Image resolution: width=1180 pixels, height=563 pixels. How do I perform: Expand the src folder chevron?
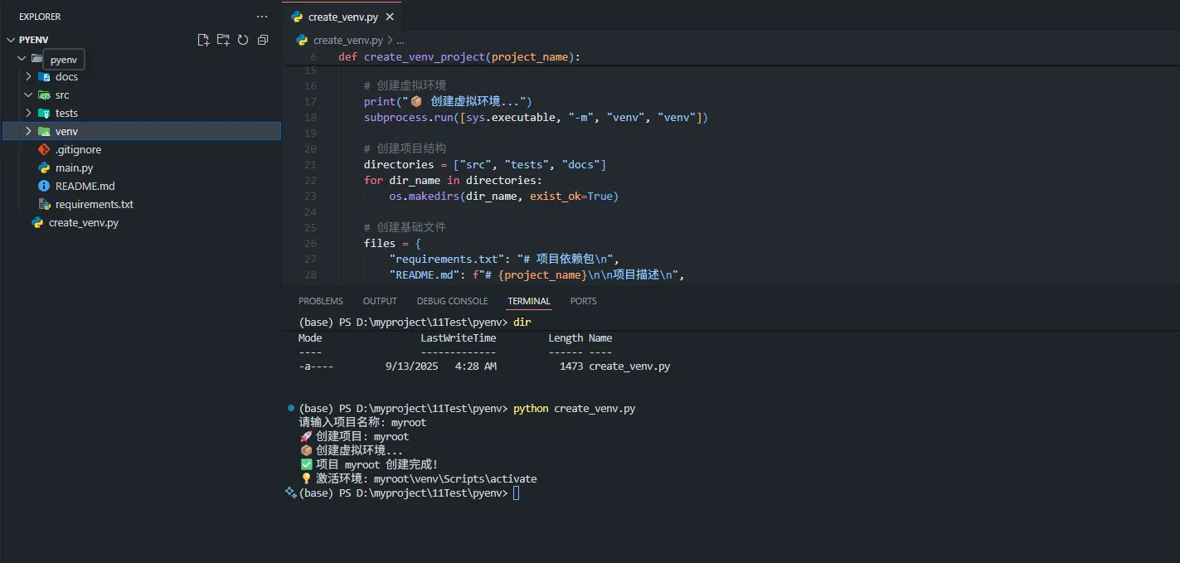pos(28,95)
